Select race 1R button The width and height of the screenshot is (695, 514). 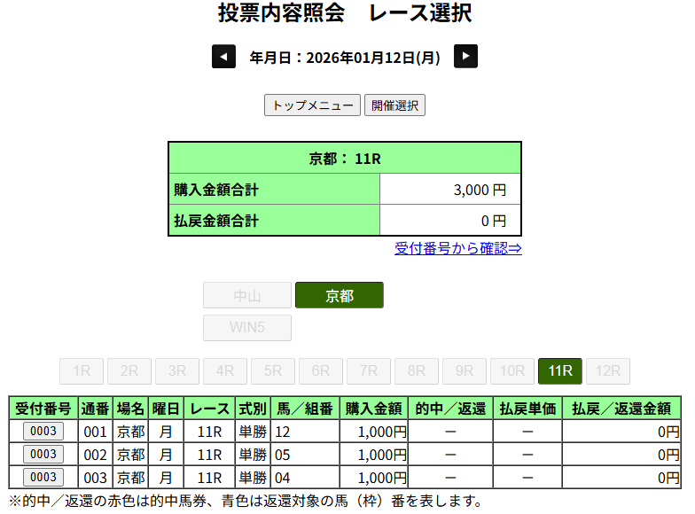(82, 371)
